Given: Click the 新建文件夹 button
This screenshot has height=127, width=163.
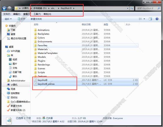Looking at the screenshot, I should (36, 19).
